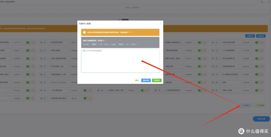
Task: Click drag handle of oneonet row
Action: (213, 82)
